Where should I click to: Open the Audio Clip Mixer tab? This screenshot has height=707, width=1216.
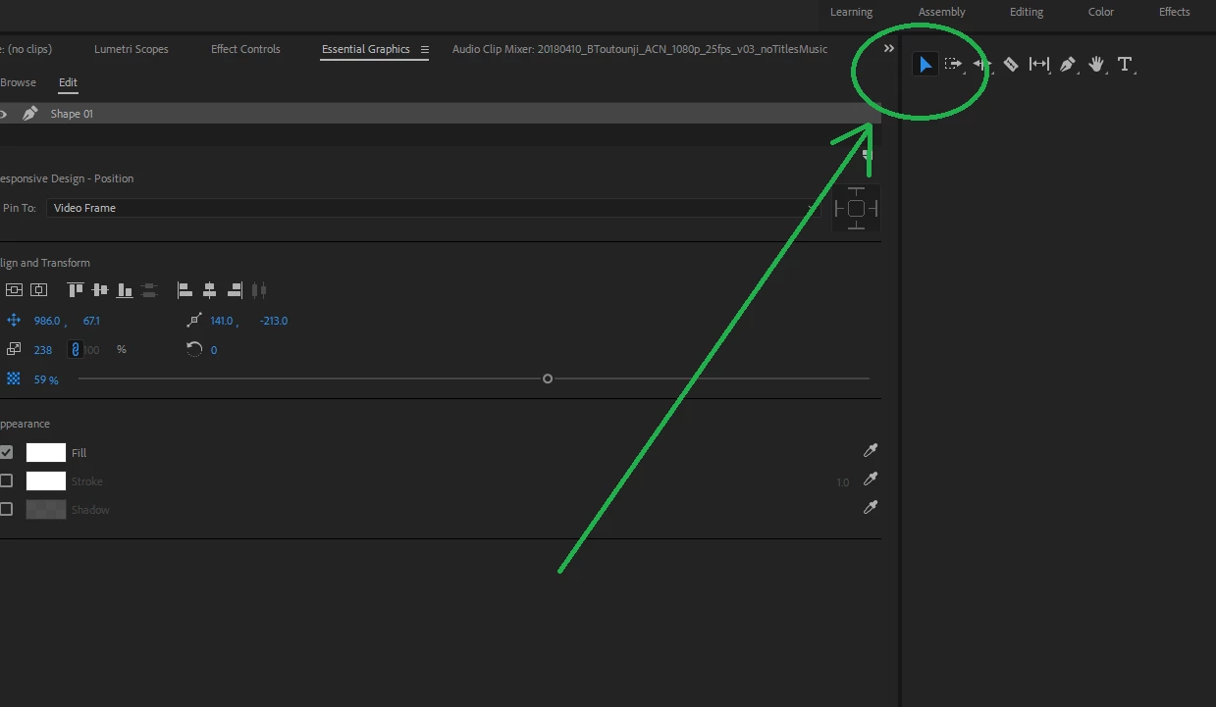(640, 49)
